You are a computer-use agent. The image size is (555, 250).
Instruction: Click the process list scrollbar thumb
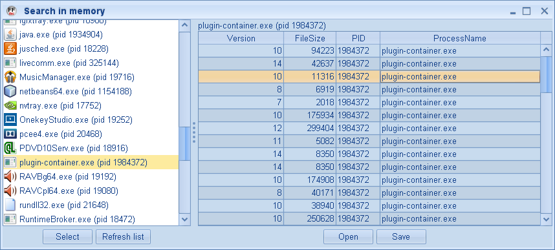tap(184, 143)
